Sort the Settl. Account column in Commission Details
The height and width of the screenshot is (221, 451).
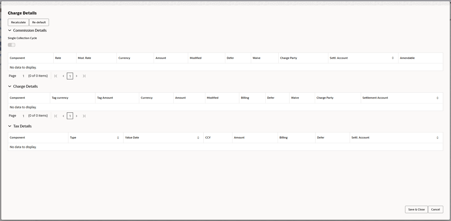[x=393, y=58]
